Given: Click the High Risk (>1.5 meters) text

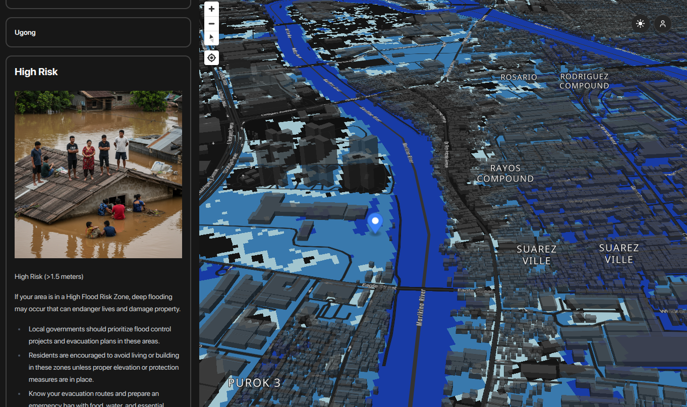Looking at the screenshot, I should (x=49, y=276).
